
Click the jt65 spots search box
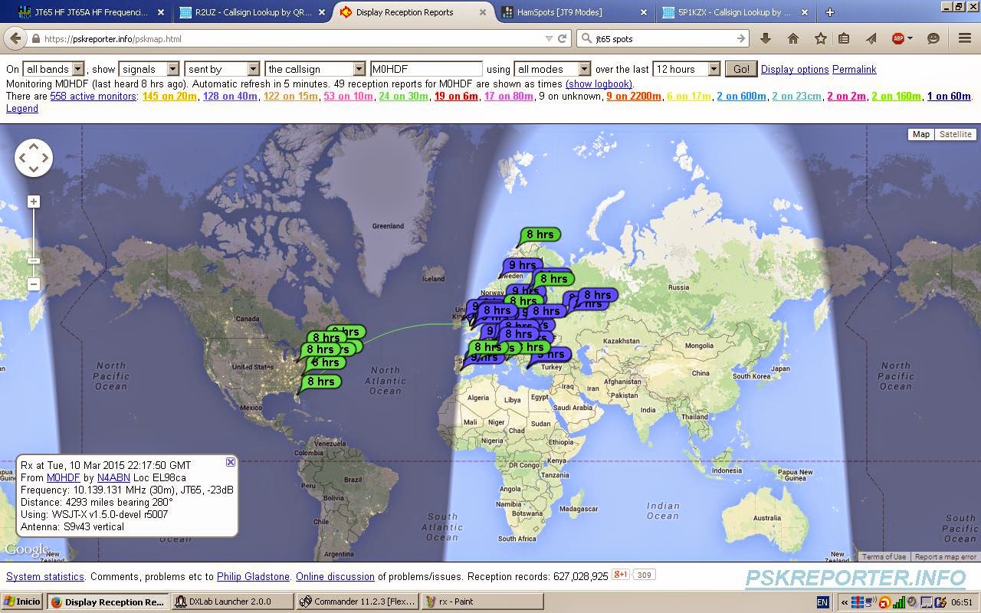(x=663, y=38)
